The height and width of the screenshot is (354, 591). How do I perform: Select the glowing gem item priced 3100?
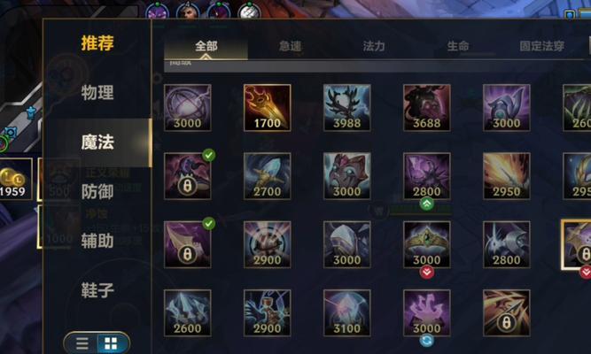pos(347,313)
